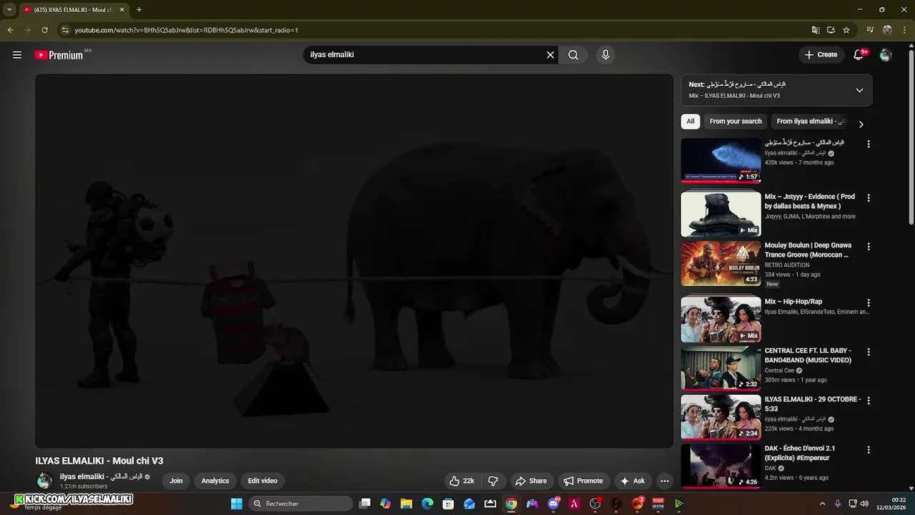Click the Share button

point(530,481)
